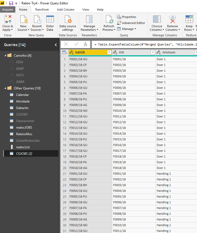
Task: Open Close & Apply dropdown arrow
Action: coord(12,30)
